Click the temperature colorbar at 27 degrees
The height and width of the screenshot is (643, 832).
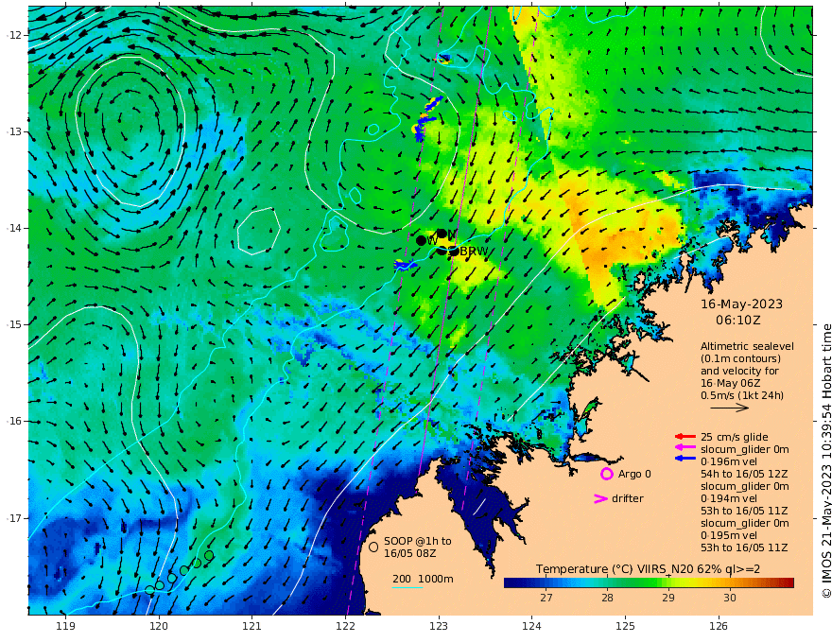coord(546,583)
